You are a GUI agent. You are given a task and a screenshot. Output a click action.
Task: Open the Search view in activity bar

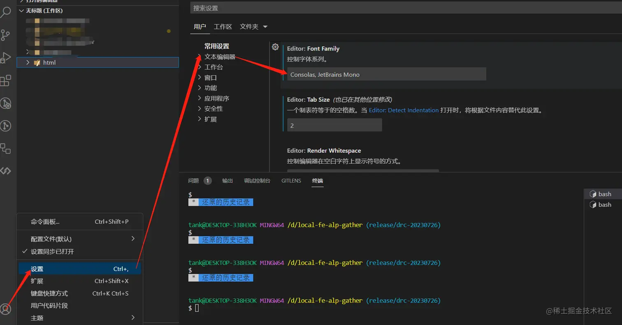coord(5,12)
